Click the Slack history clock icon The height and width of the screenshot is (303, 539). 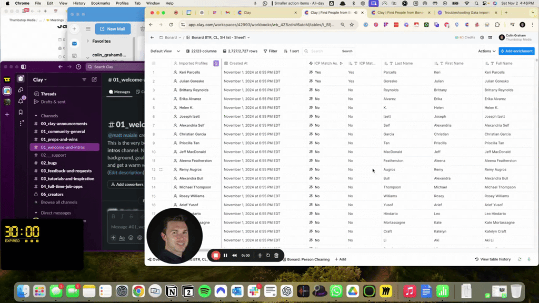coord(78,67)
